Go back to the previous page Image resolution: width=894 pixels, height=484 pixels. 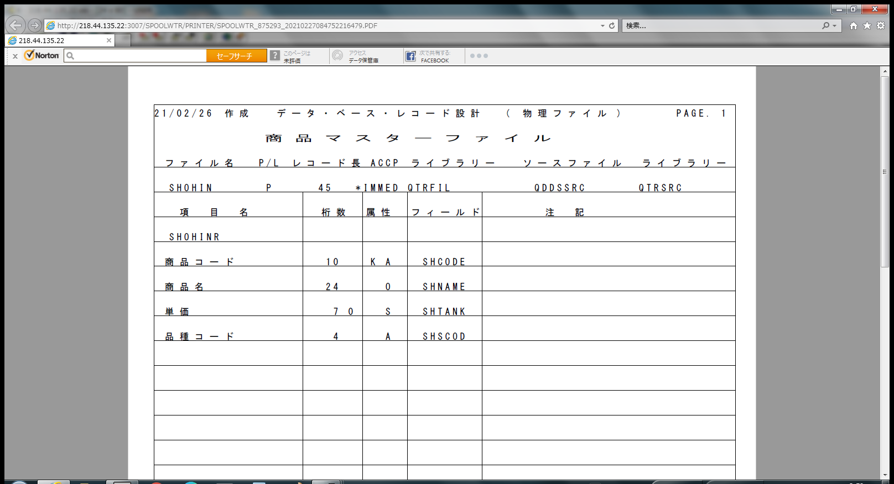15,25
